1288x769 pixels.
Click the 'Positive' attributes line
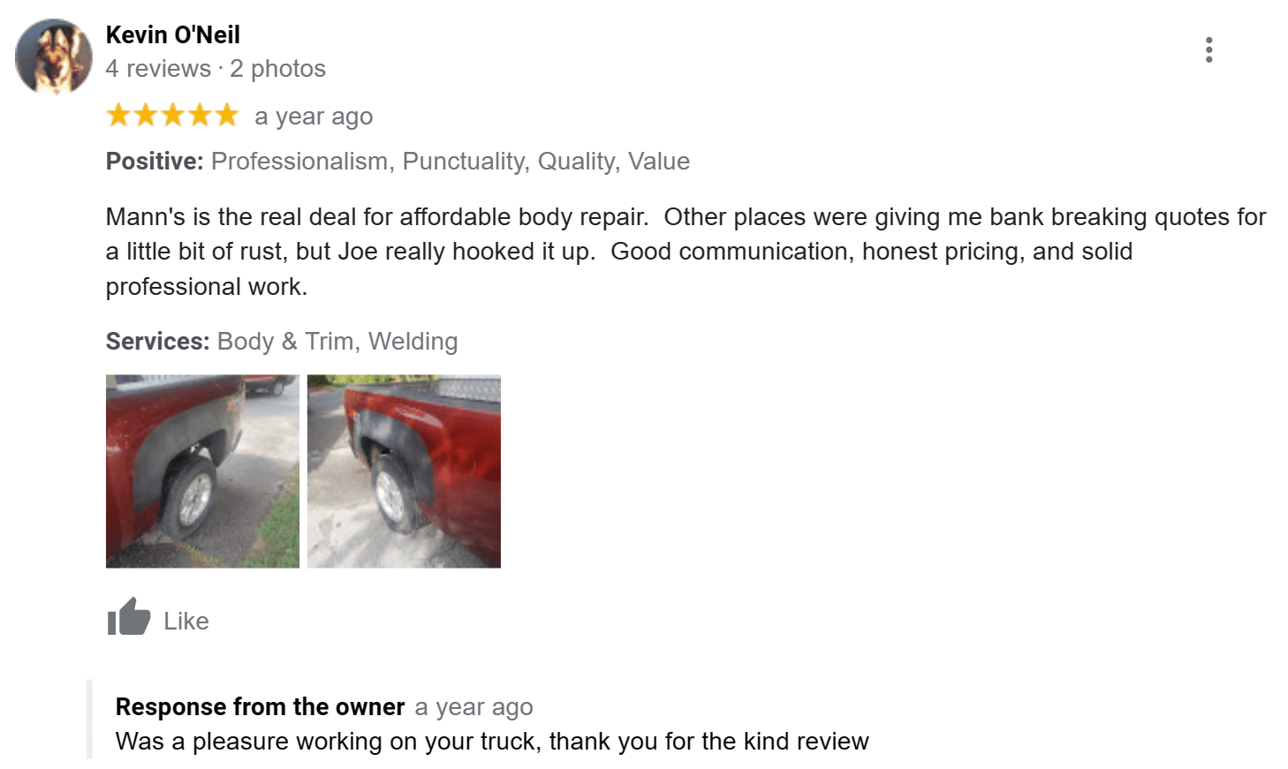pos(397,161)
